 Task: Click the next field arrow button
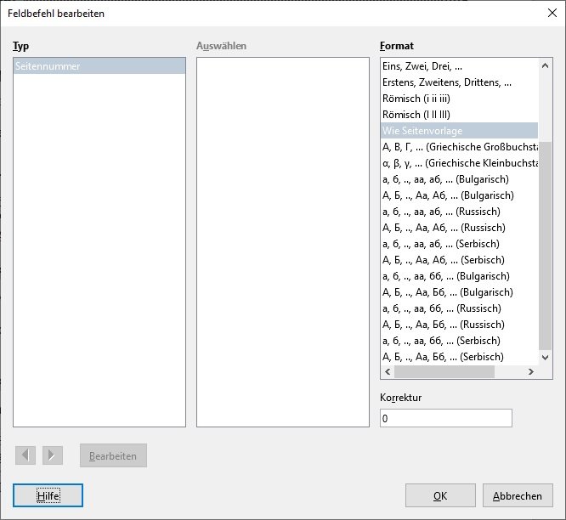tap(53, 455)
